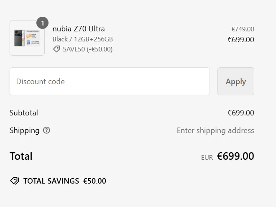Click the Enter shipping address text

click(x=215, y=130)
